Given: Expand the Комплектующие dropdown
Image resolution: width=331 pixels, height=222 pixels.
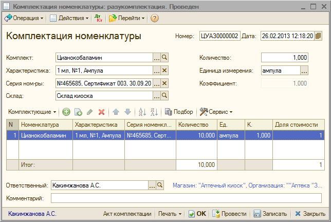Looking at the screenshot, I should [32, 111].
